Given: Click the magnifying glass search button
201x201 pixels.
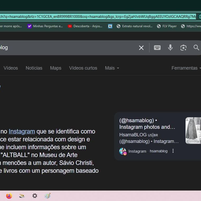Looking at the screenshot, I should [196, 48].
